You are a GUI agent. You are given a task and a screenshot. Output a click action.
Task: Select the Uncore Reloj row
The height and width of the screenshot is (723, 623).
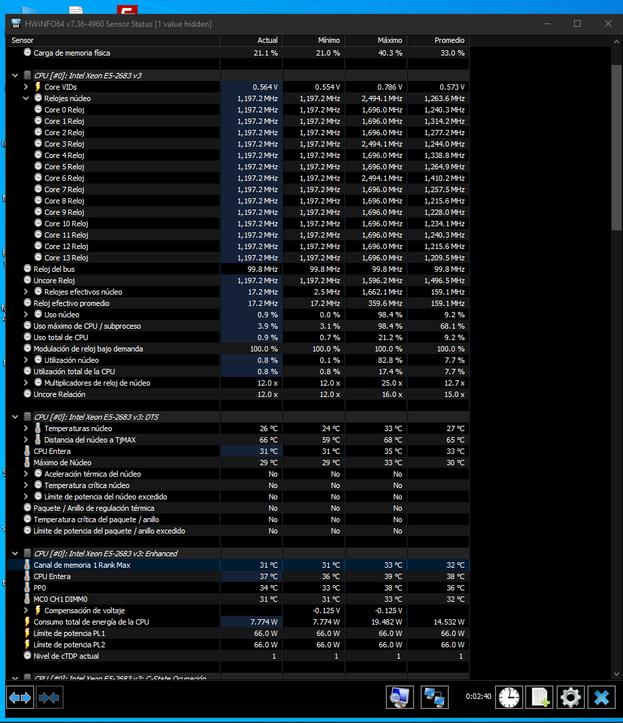pyautogui.click(x=238, y=280)
